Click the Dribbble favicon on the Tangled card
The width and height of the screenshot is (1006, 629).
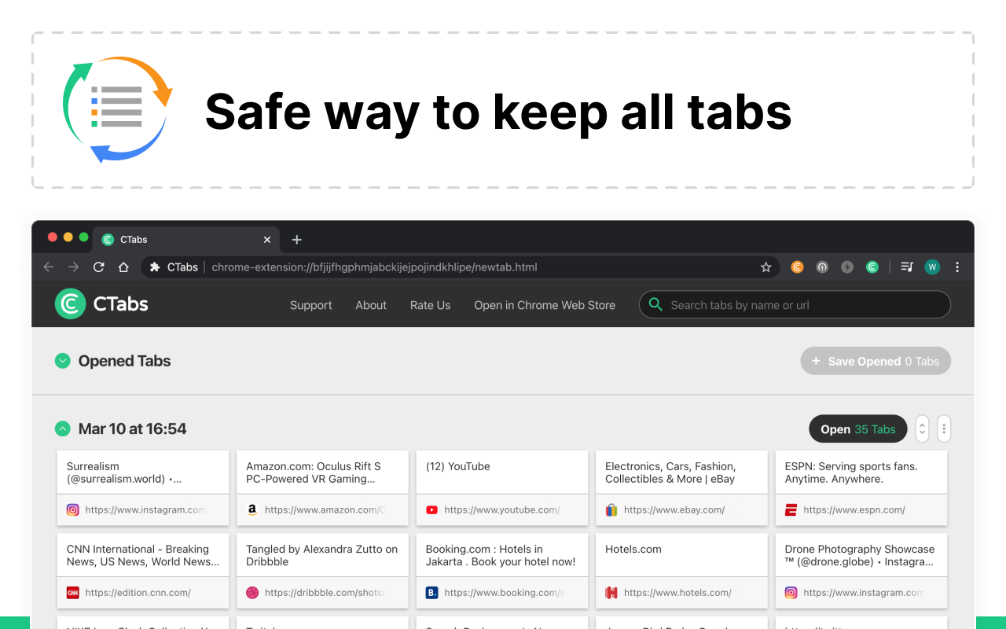[x=252, y=593]
